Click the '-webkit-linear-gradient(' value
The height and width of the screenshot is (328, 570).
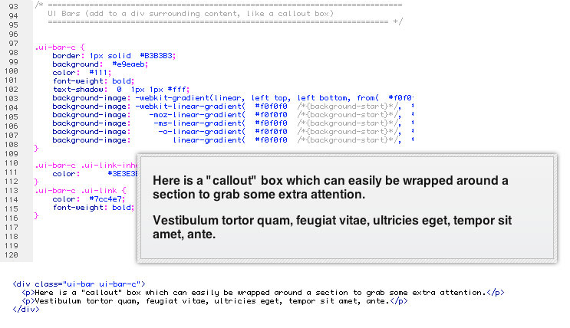coord(190,107)
